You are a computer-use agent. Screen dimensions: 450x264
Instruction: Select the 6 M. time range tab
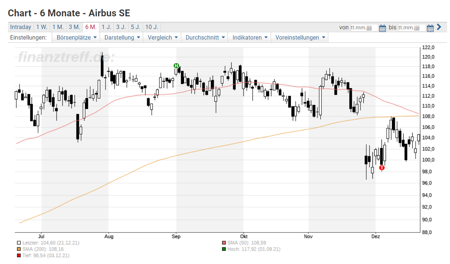tap(91, 27)
